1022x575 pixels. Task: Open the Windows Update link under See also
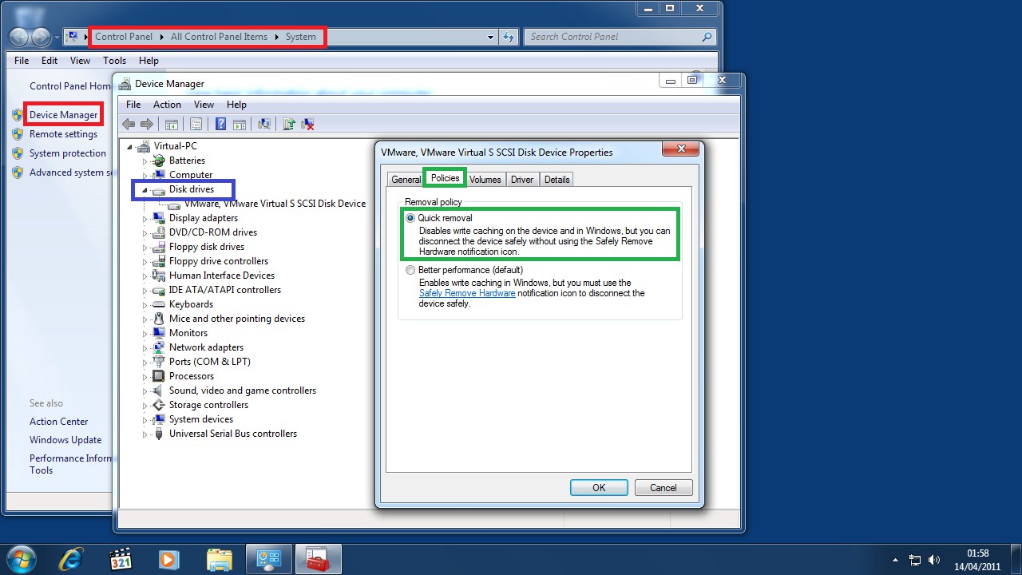(x=65, y=440)
